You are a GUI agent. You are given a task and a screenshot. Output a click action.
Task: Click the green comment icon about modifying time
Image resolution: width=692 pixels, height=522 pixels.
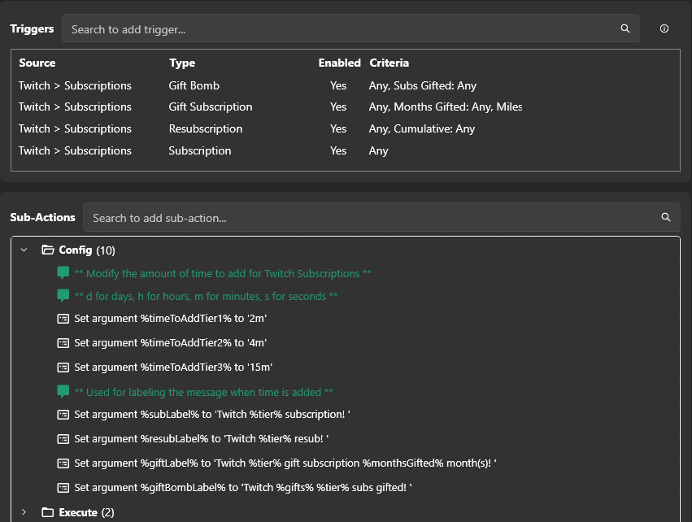(63, 273)
